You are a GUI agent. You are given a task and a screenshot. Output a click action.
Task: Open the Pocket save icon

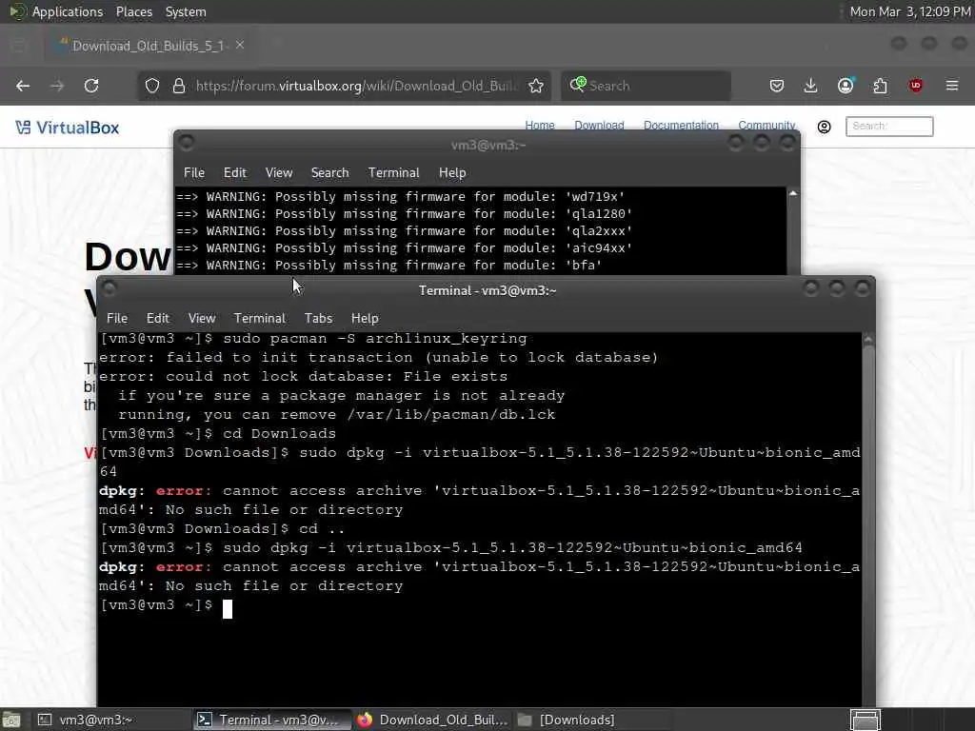click(777, 86)
